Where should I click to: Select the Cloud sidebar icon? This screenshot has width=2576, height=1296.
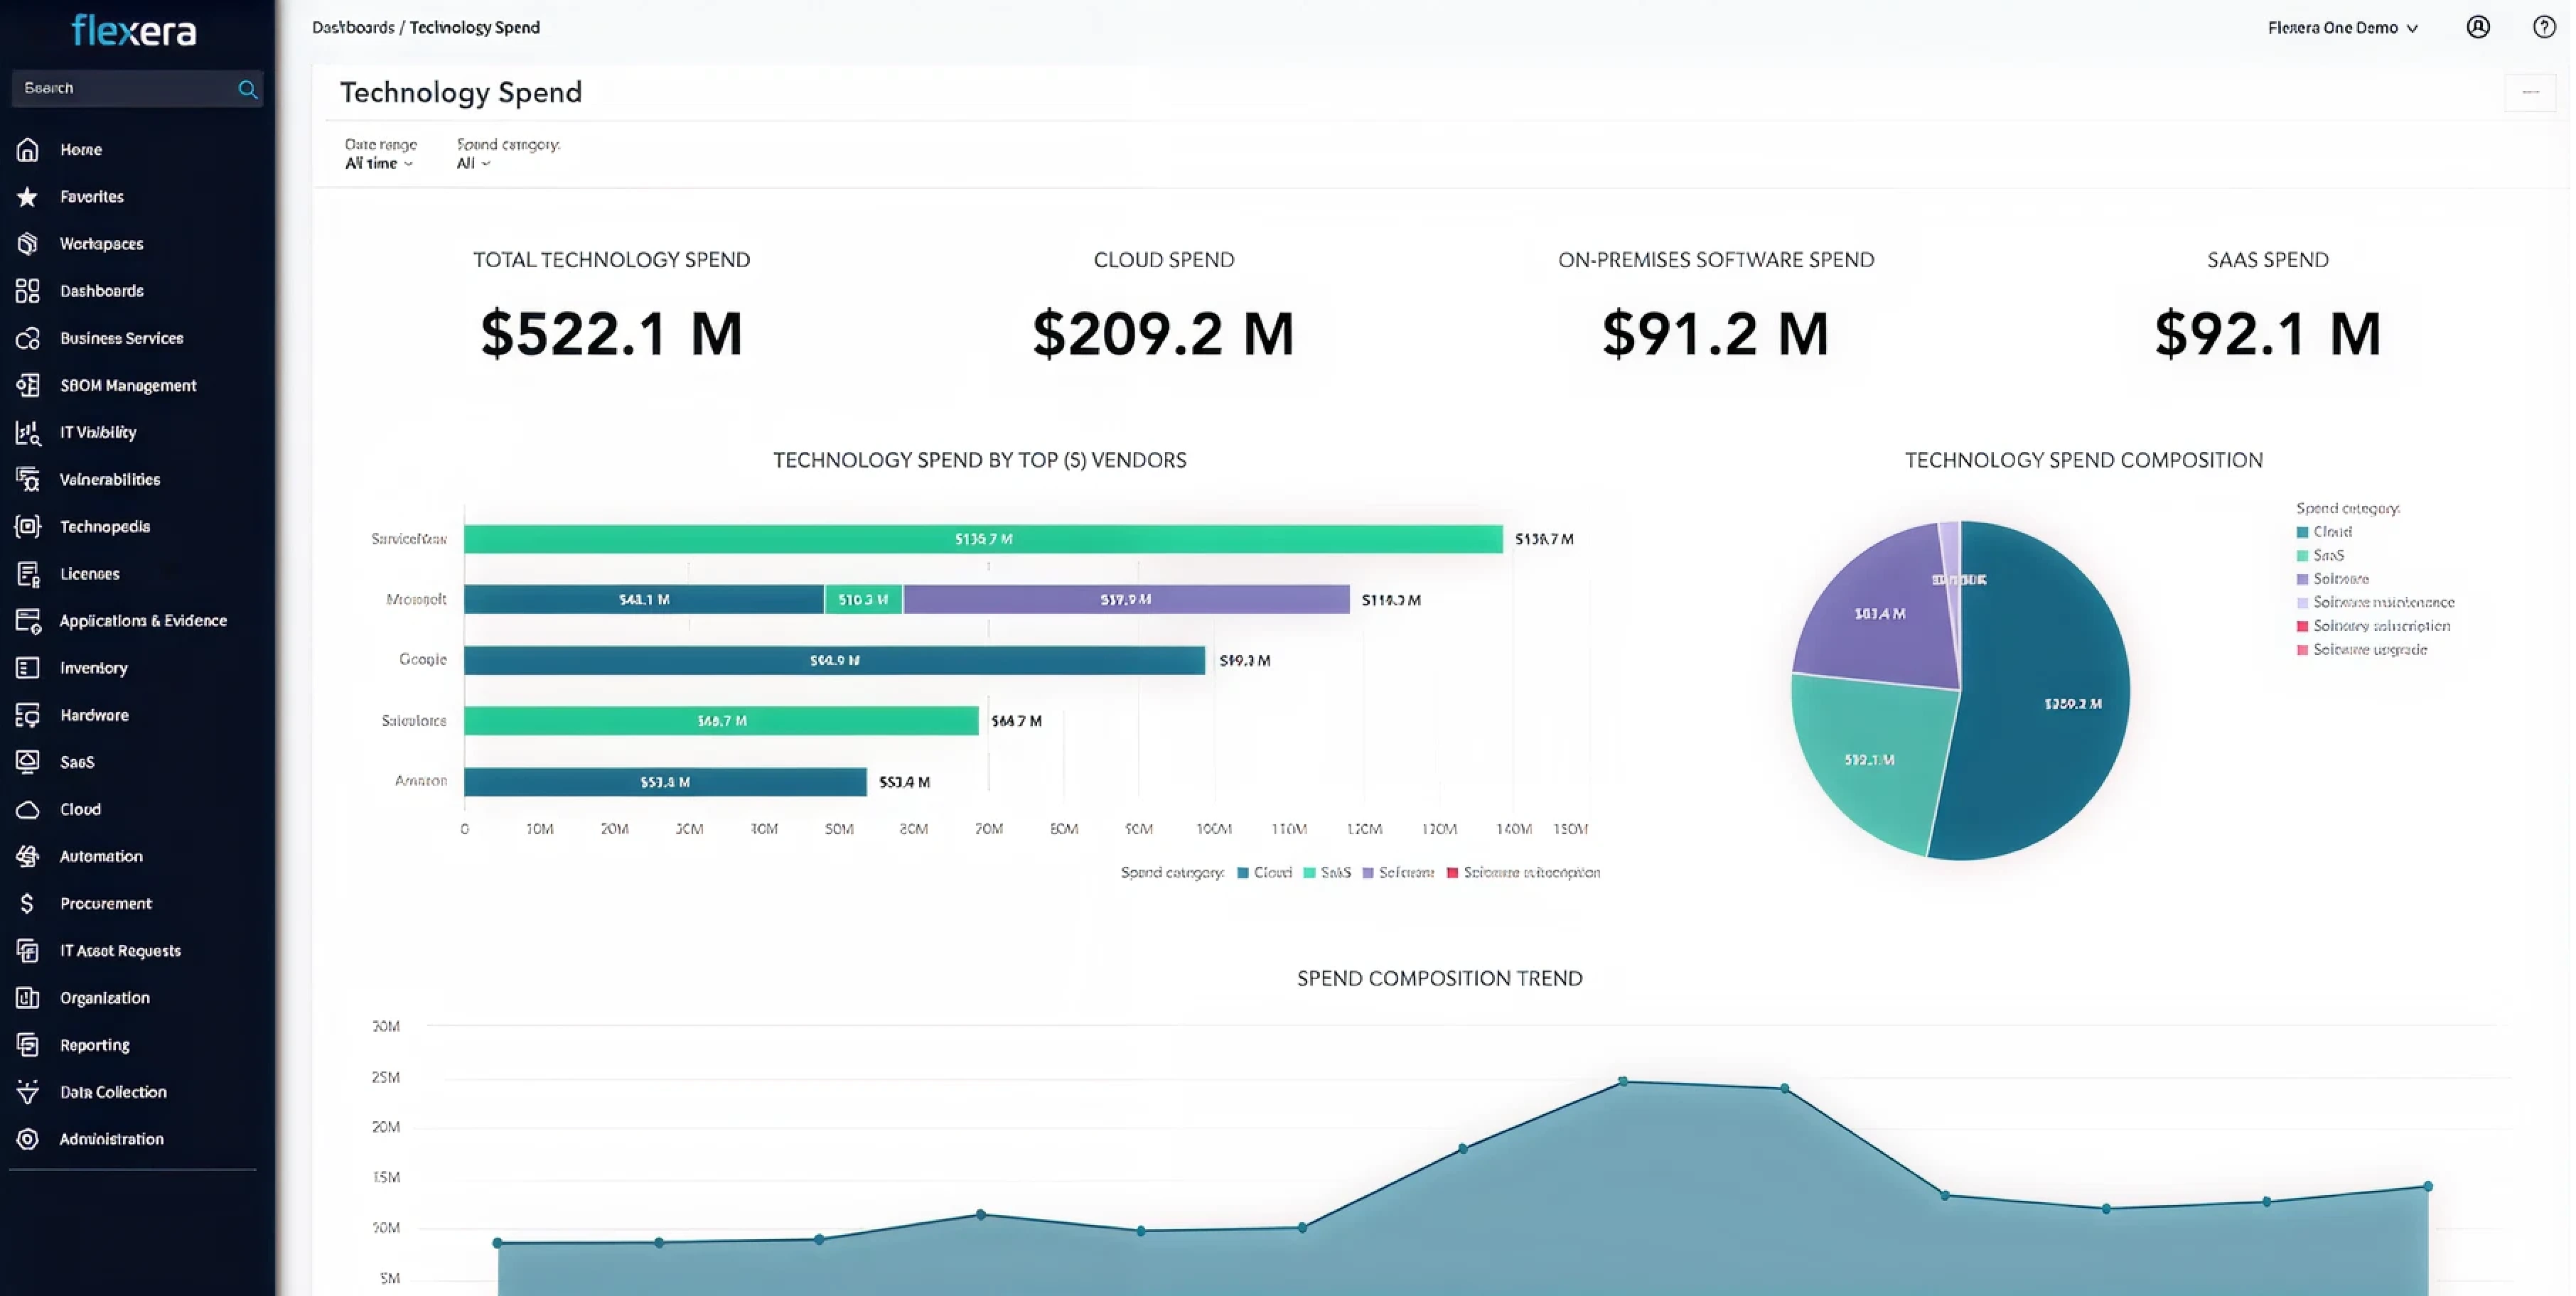[28, 809]
